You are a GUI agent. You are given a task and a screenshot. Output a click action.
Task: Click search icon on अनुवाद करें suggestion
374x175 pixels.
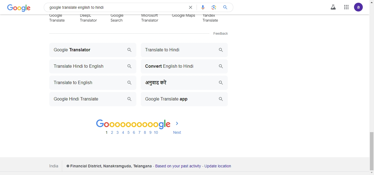click(221, 83)
